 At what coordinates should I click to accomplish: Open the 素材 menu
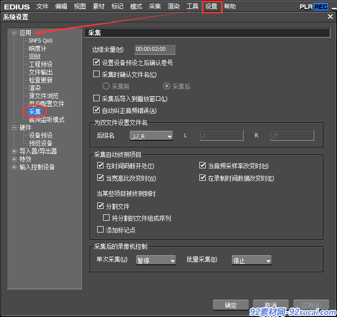point(98,6)
